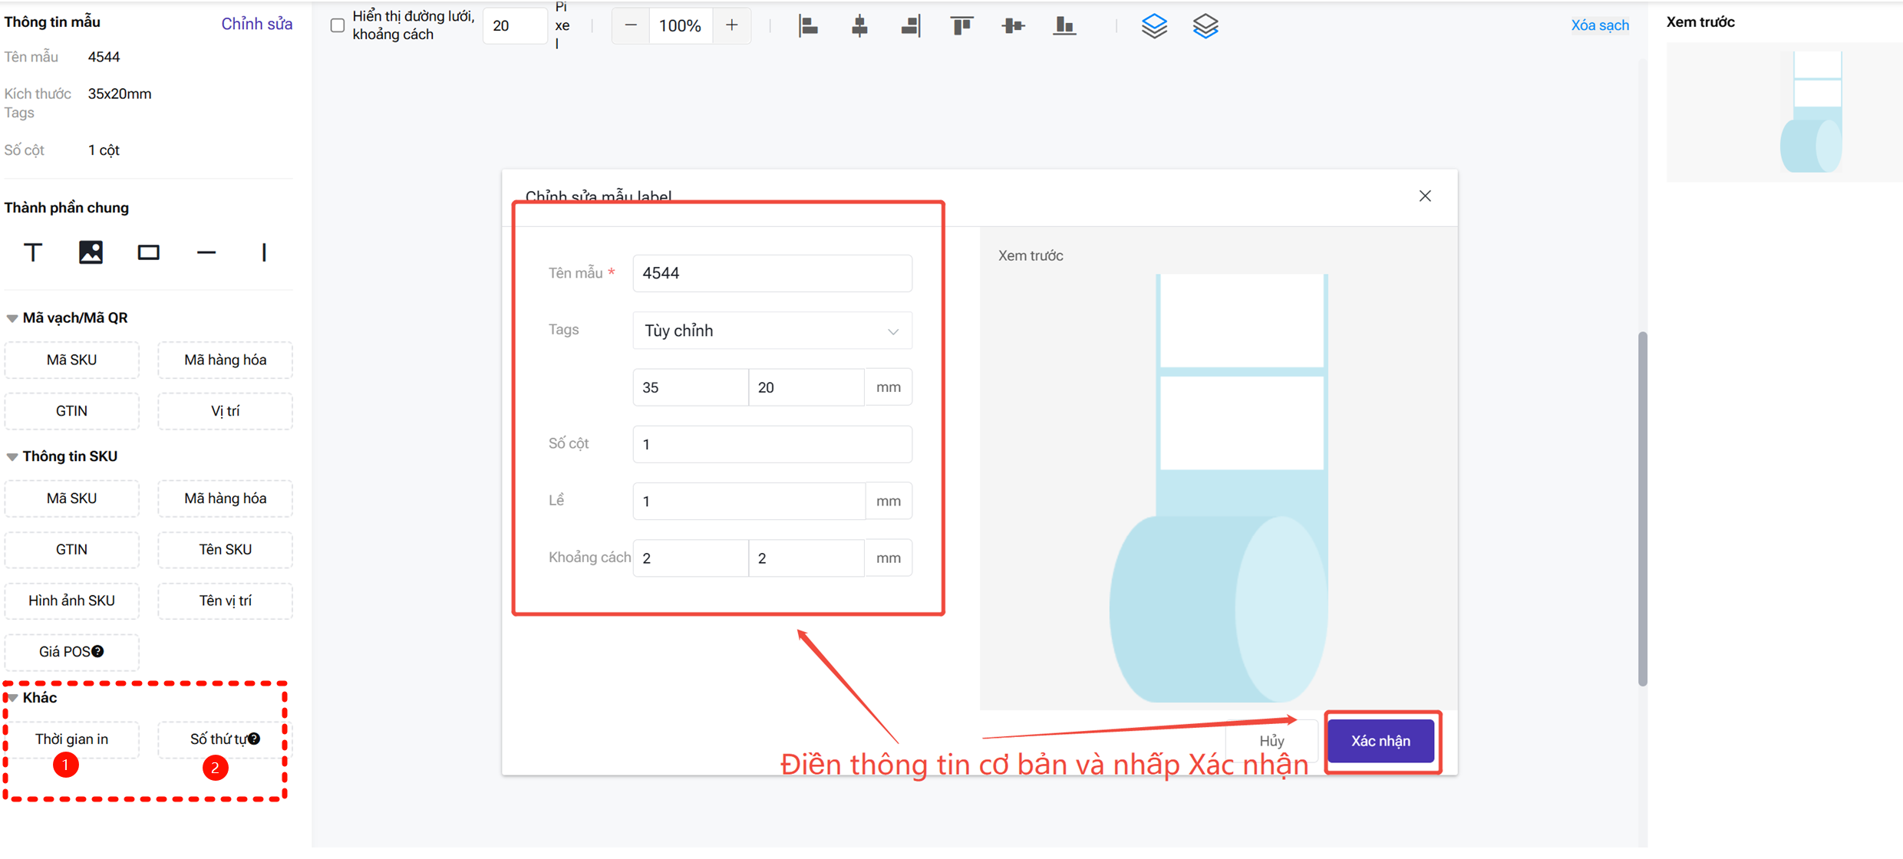Viewport: 1903px width, 859px height.
Task: Open the Tags dropdown Tùy chỉnh
Action: (771, 331)
